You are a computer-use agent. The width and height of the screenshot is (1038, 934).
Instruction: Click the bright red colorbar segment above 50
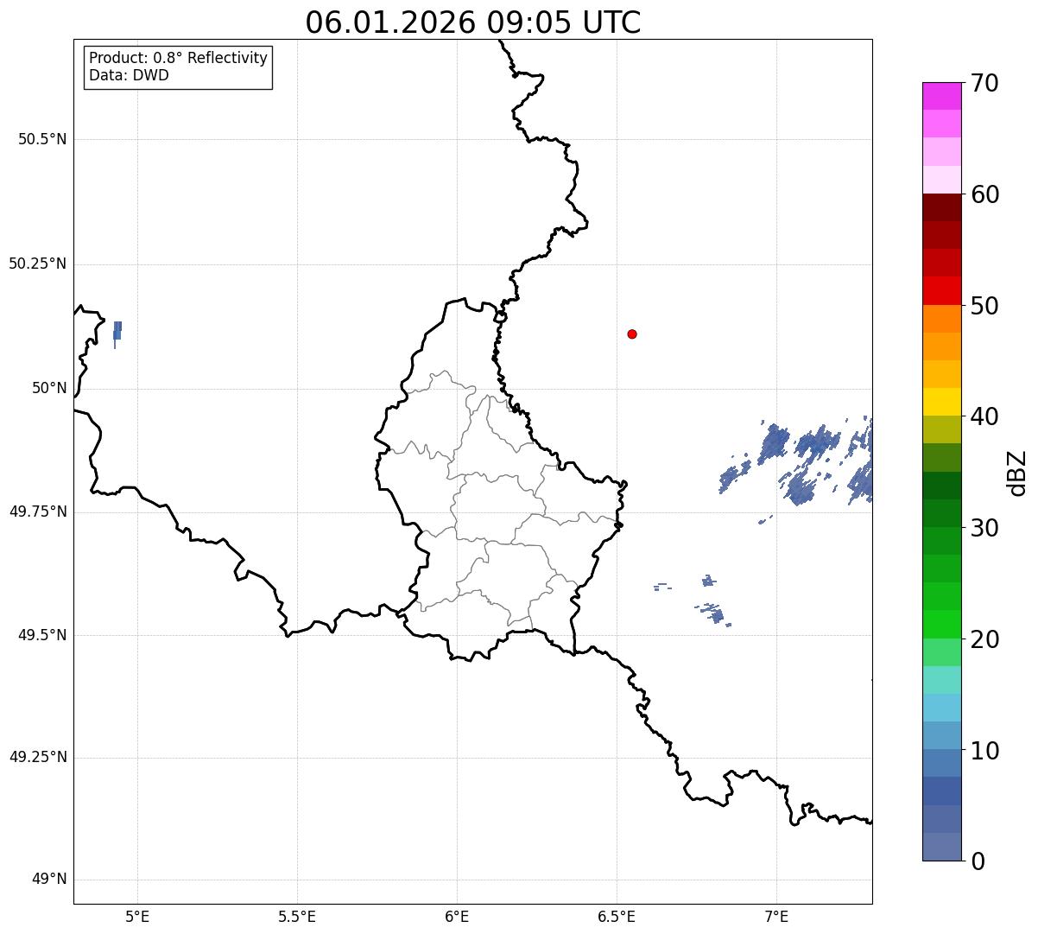tap(941, 290)
